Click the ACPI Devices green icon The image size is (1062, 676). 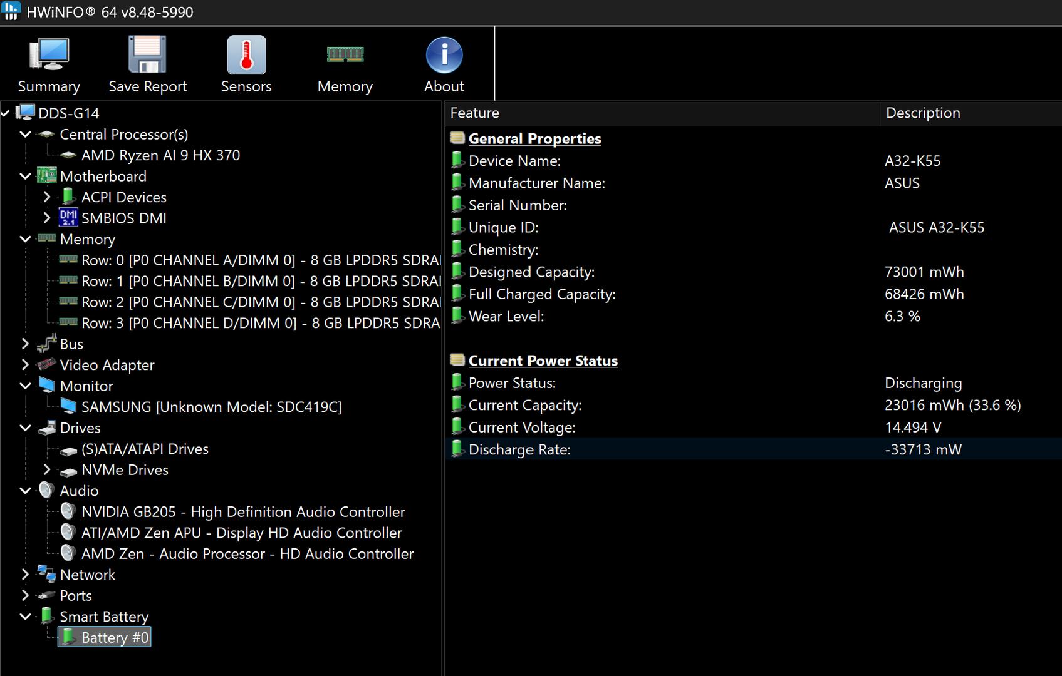point(68,197)
